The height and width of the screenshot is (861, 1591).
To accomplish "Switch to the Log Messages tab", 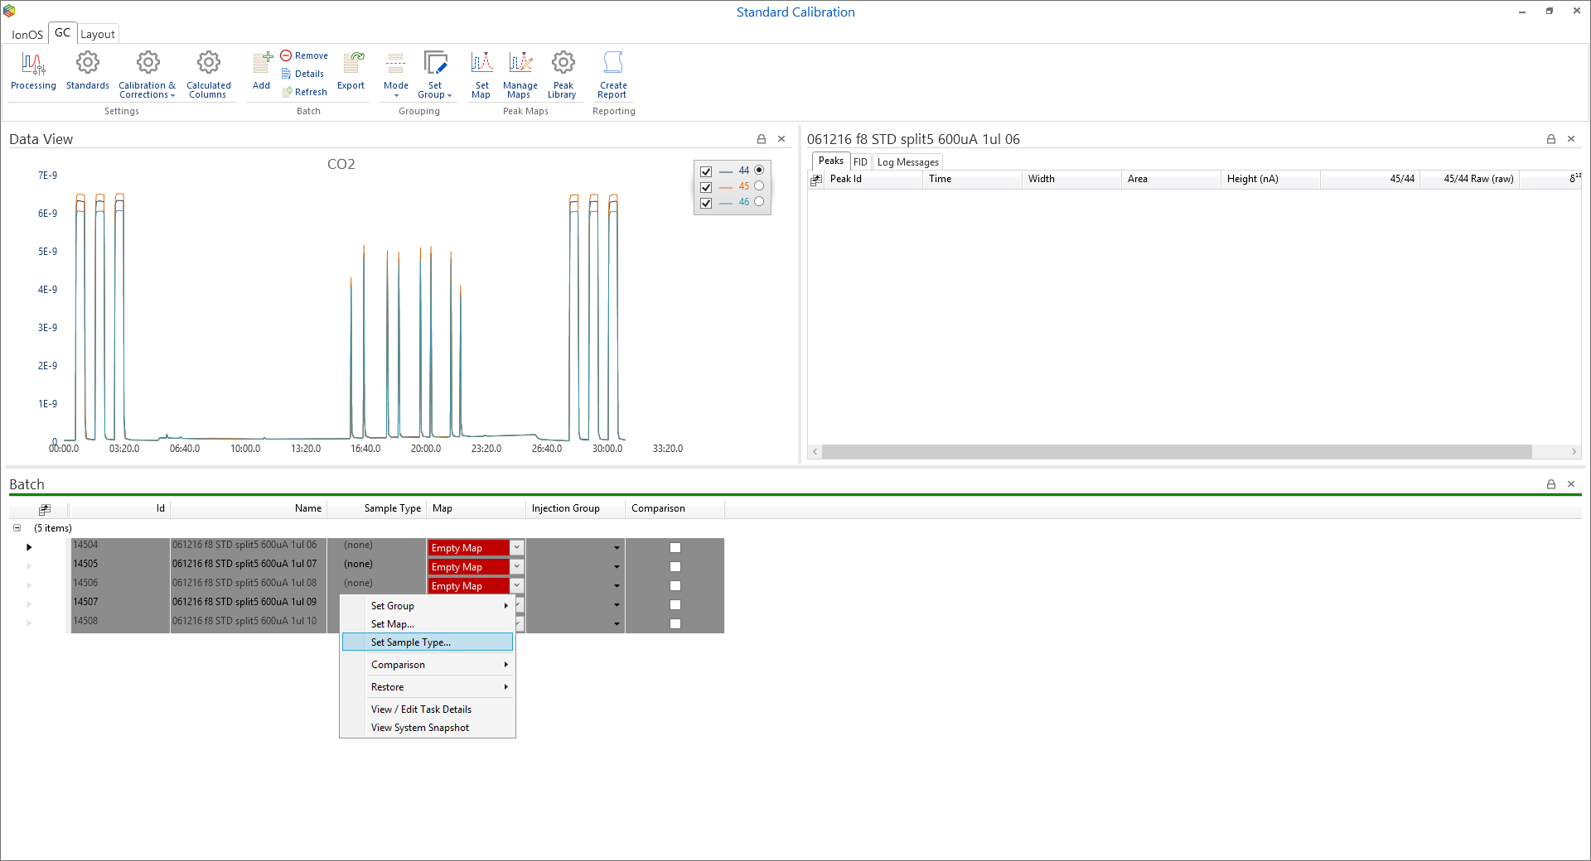I will point(907,162).
